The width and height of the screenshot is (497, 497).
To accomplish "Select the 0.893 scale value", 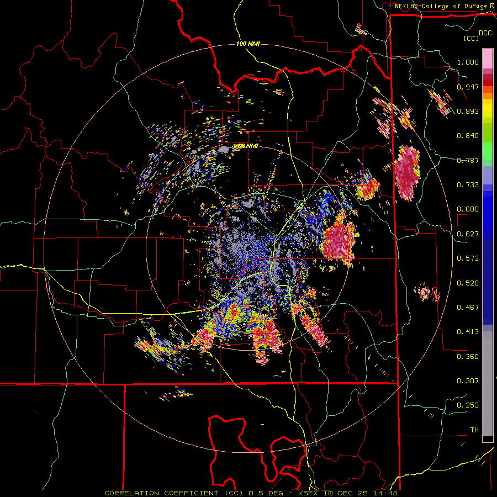I will [468, 111].
